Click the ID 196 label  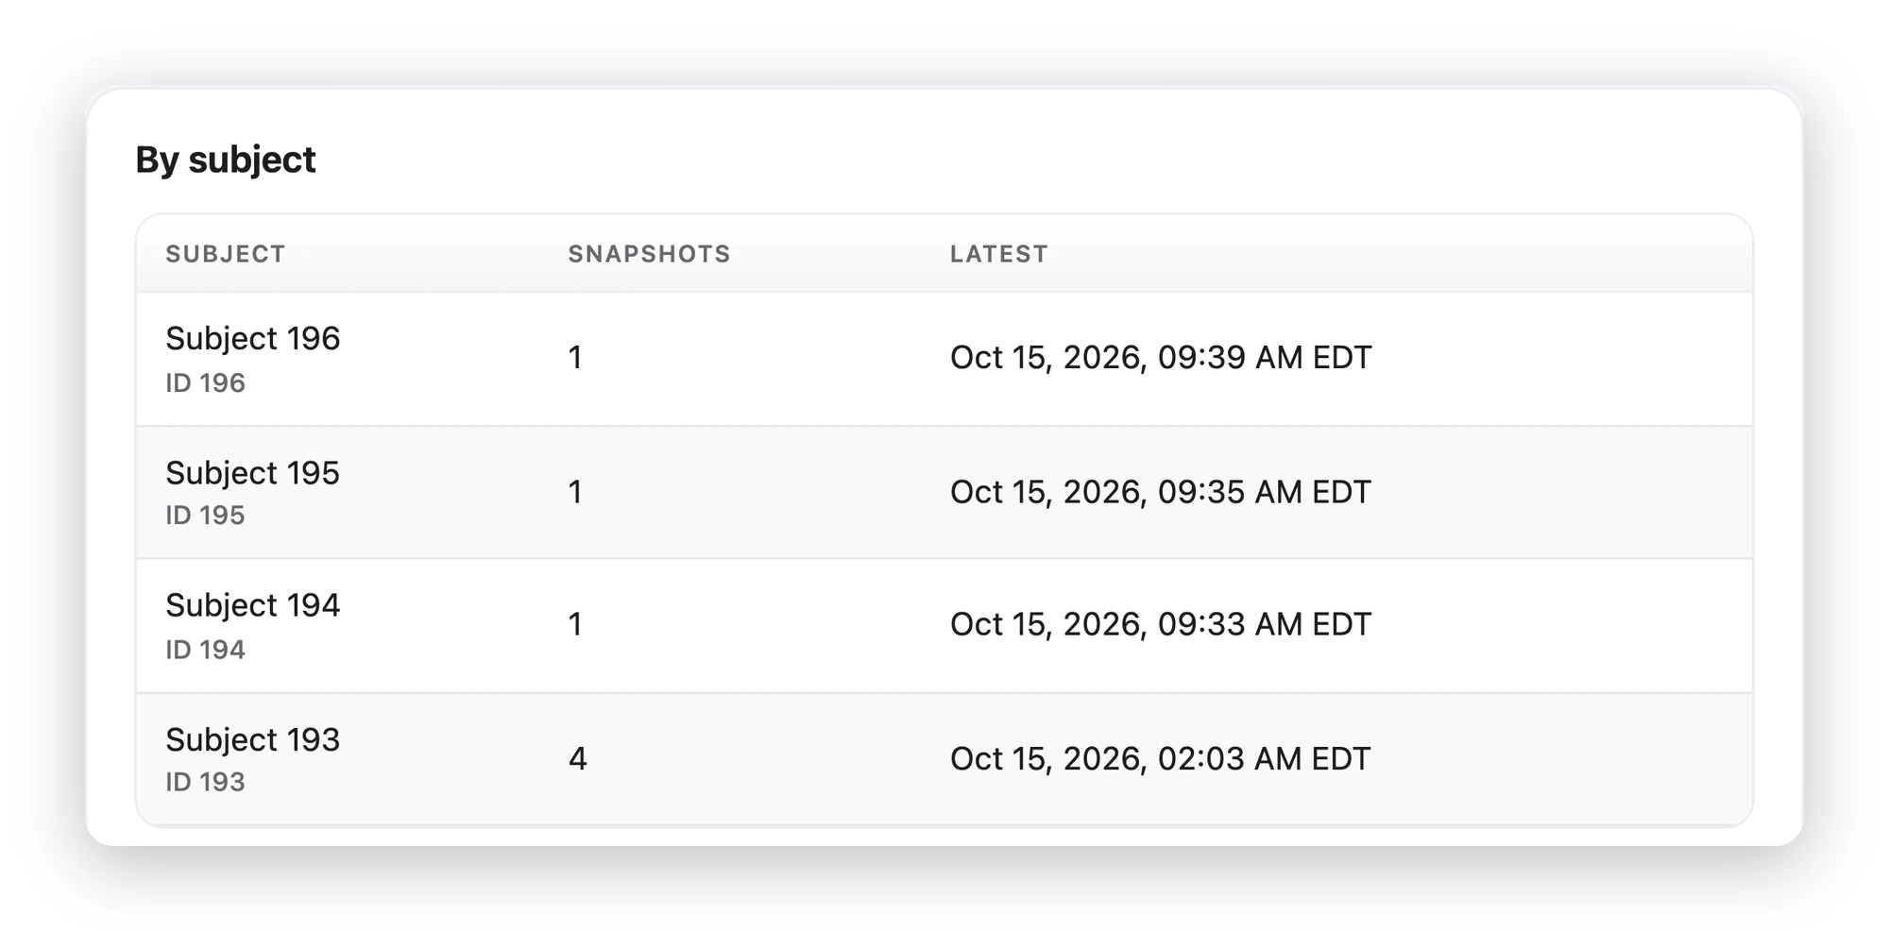pyautogui.click(x=205, y=382)
